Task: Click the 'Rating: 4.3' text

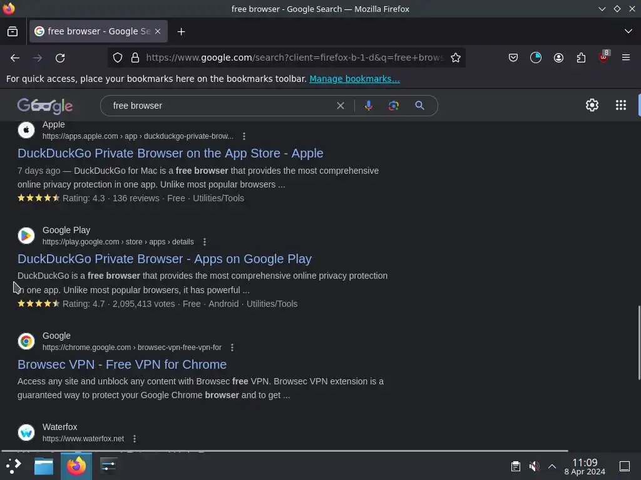Action: 83,198
